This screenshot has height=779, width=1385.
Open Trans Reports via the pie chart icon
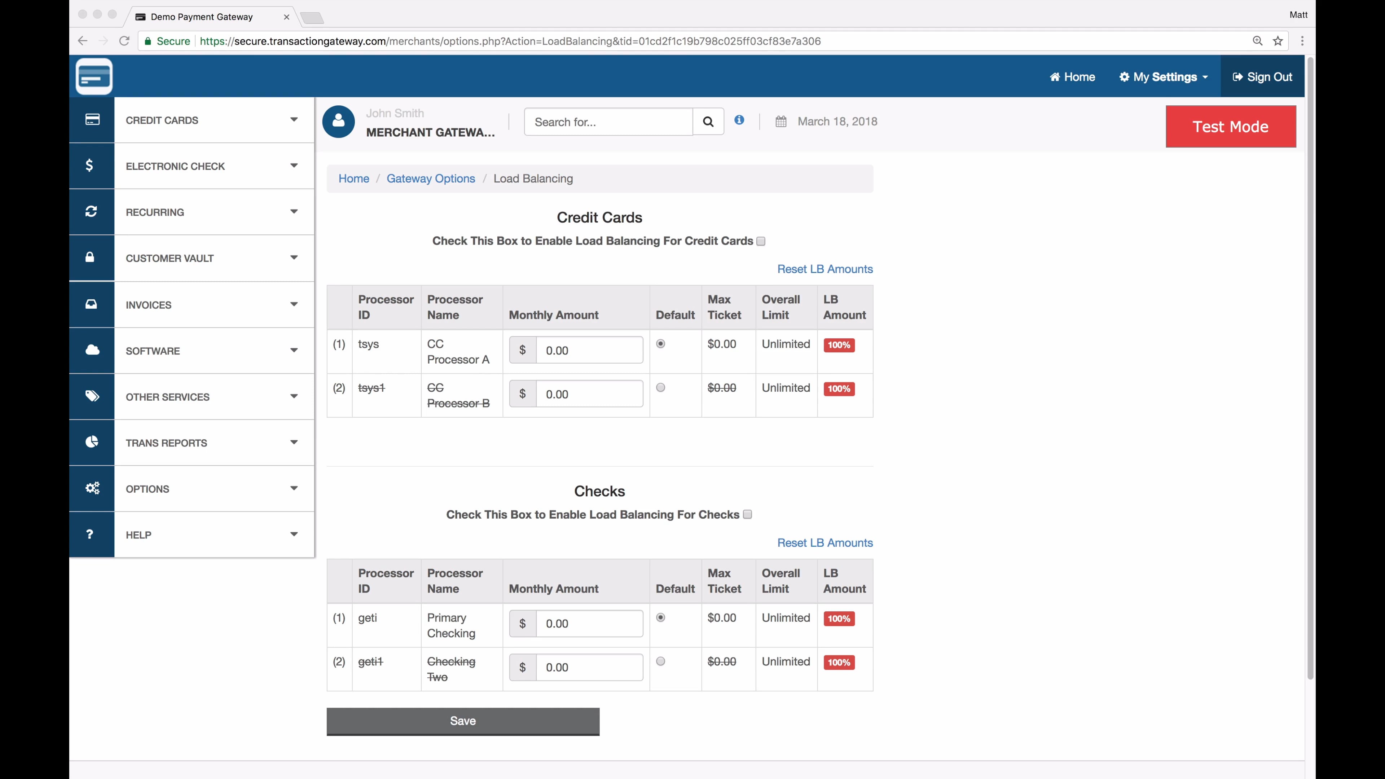pyautogui.click(x=91, y=442)
